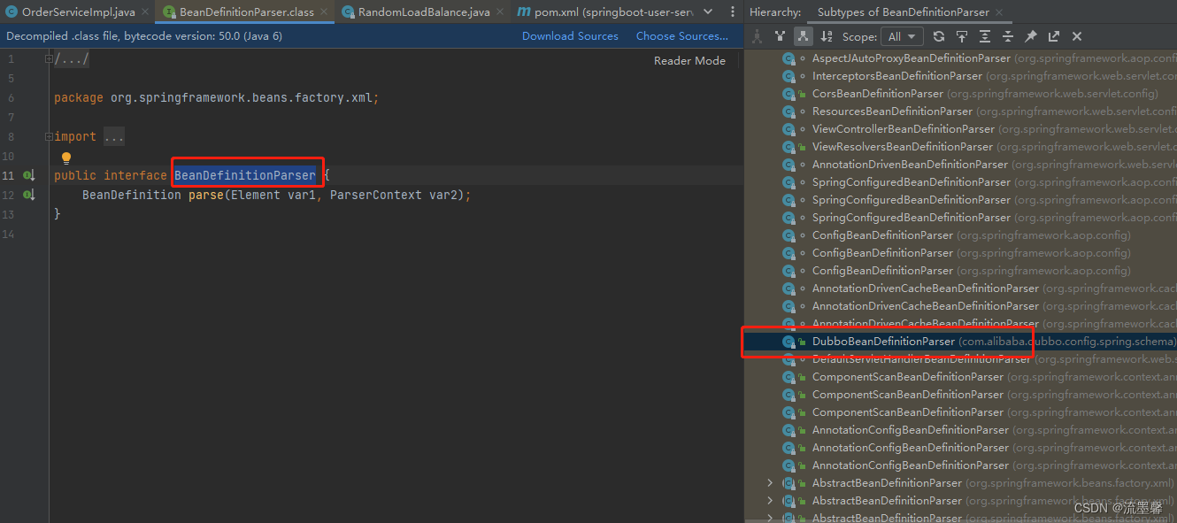Image resolution: width=1177 pixels, height=523 pixels.
Task: Click the class icon beside CorsBeanDefinitionParser
Action: (789, 94)
